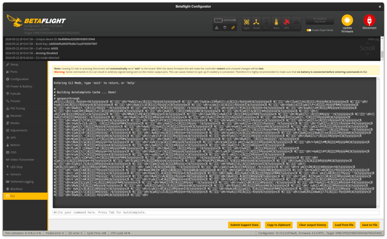Screen dimensions: 387x239
Task: Open the Tethered Logging tab
Action: 25,182
